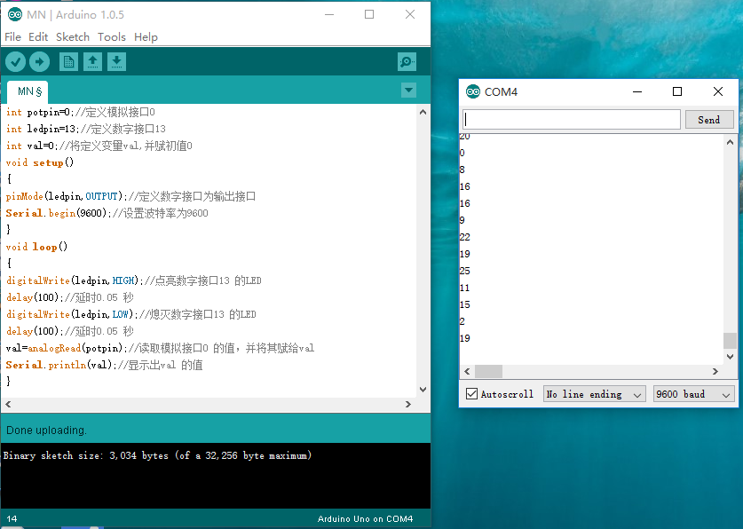Viewport: 743px width, 529px height.
Task: Click 'digitalWrite(ledpin,LOW);' line
Action: [x=130, y=314]
